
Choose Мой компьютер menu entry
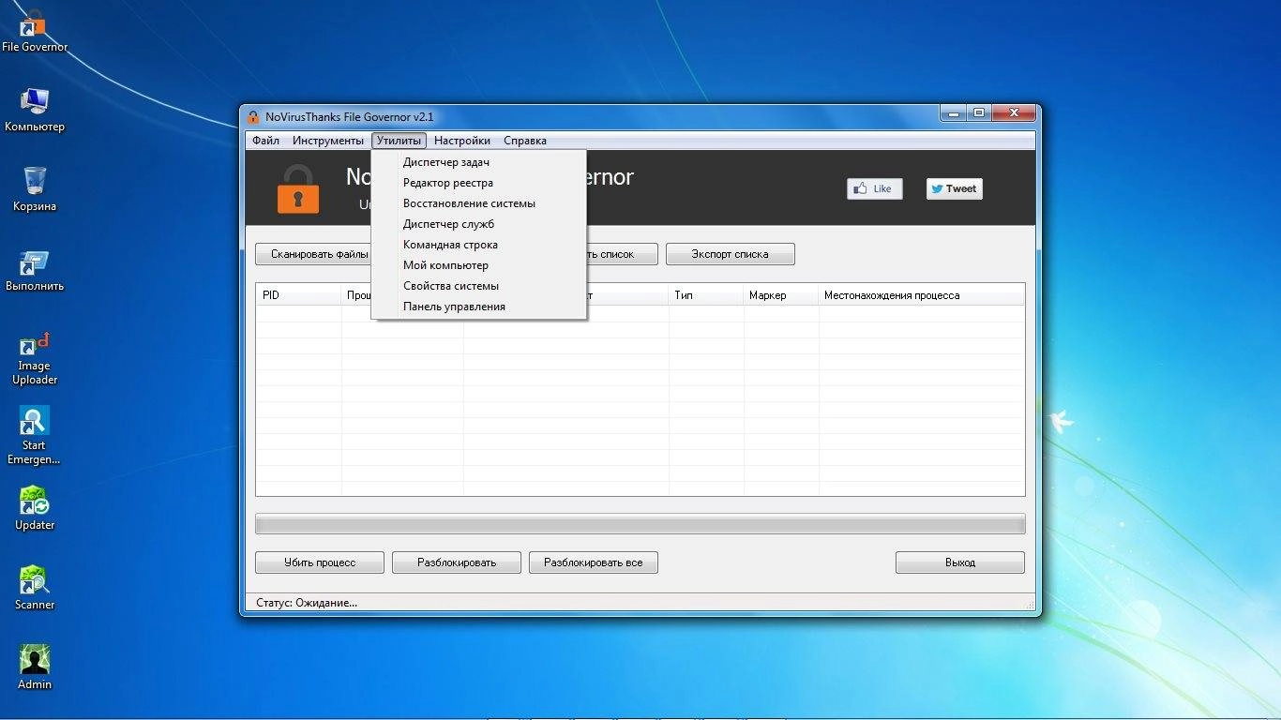pos(479,265)
